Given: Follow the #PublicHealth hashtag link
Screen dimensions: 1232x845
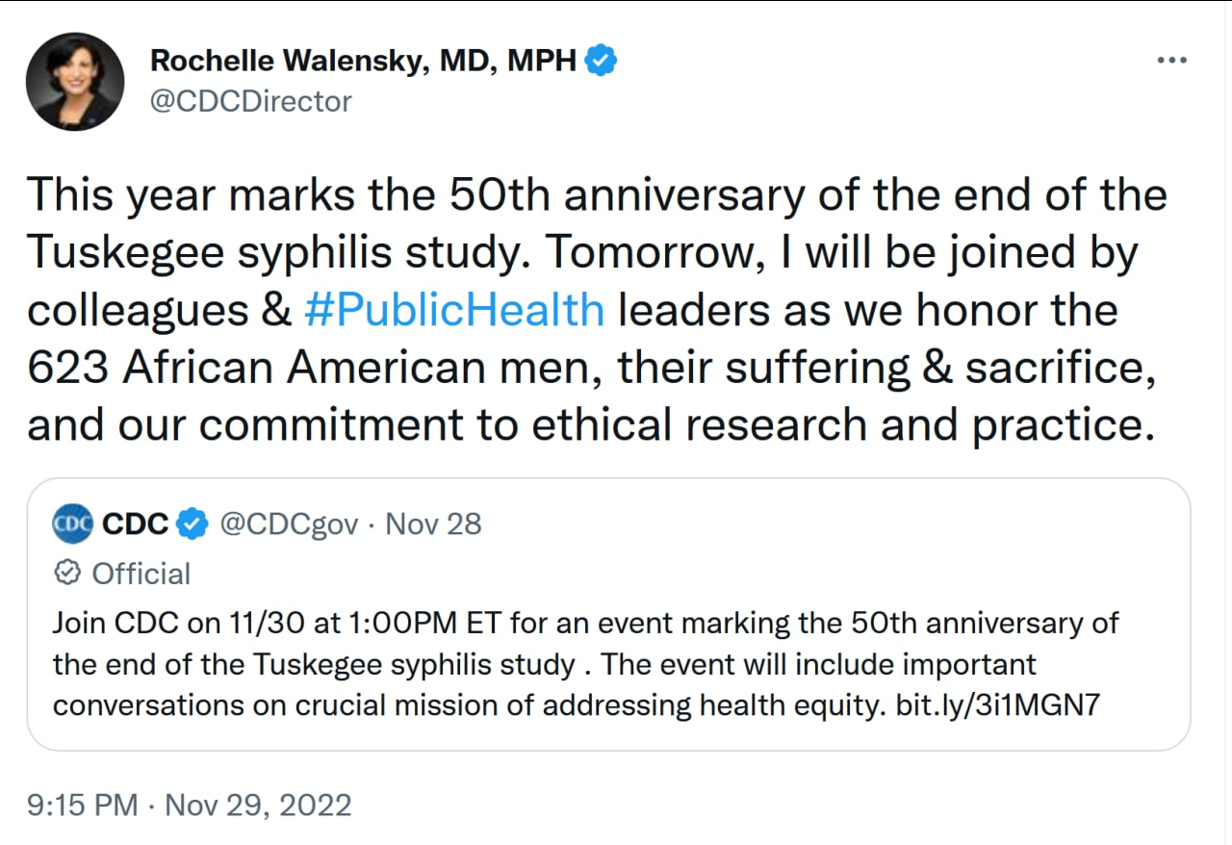Looking at the screenshot, I should pyautogui.click(x=453, y=311).
